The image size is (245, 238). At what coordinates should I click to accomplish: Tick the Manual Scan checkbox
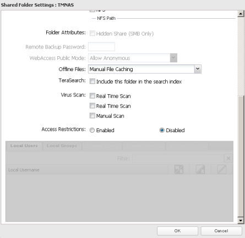pyautogui.click(x=92, y=116)
